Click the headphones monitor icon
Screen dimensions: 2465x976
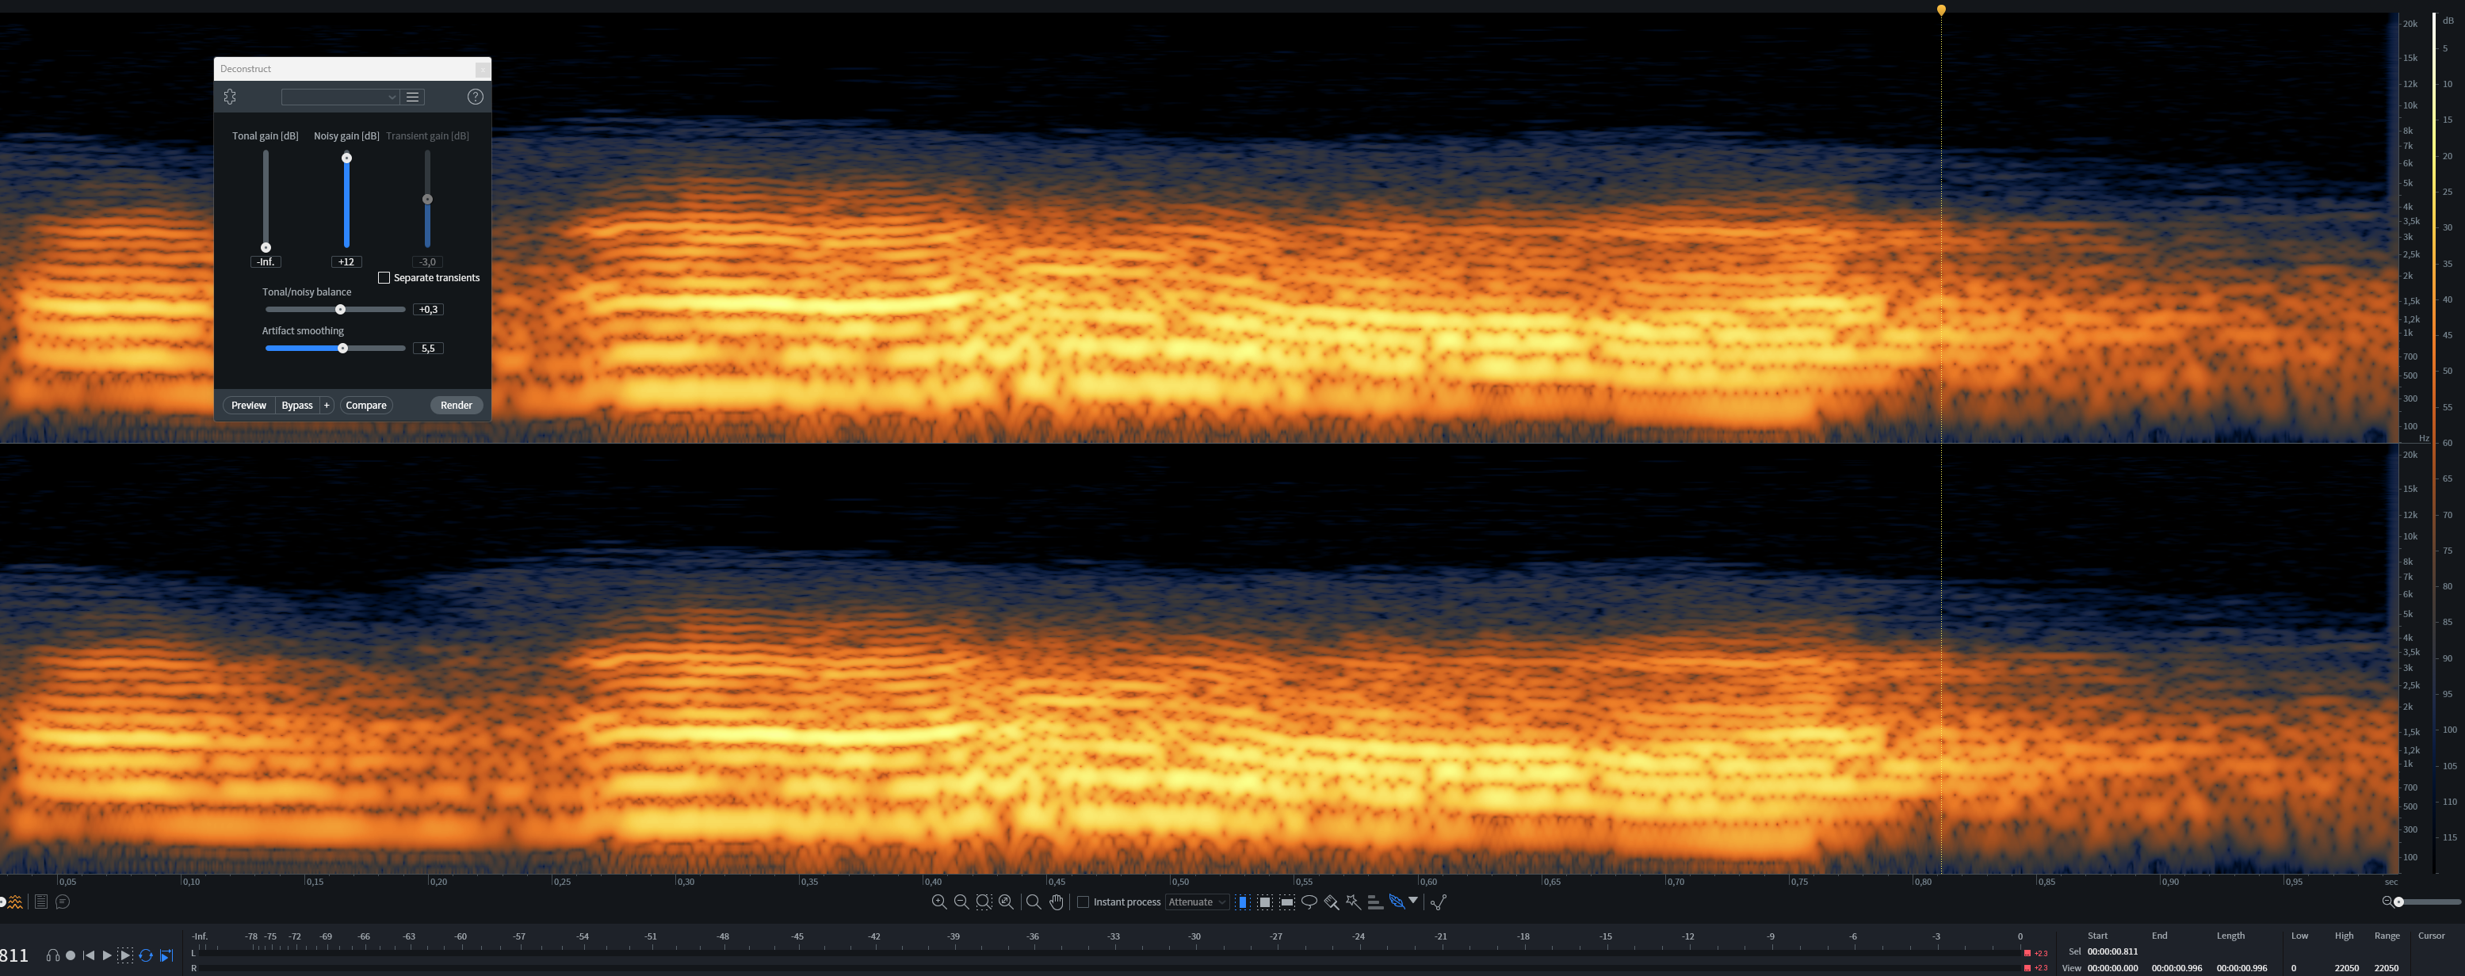point(52,955)
